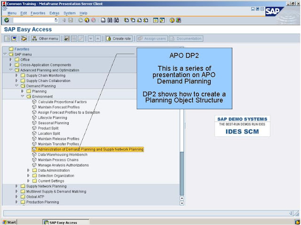This screenshot has width=301, height=225.
Task: Click the tree scrollbar down arrow
Action: pos(182,203)
